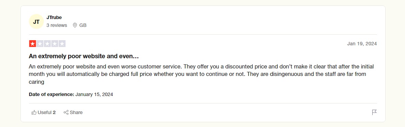This screenshot has width=405, height=127.
Task: Flag this review using the flag icon
Action: coord(374,112)
